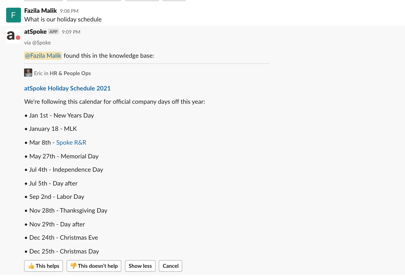Click 'found this in the knowledge base' text
Screen dimensions: 405x278
[x=109, y=56]
